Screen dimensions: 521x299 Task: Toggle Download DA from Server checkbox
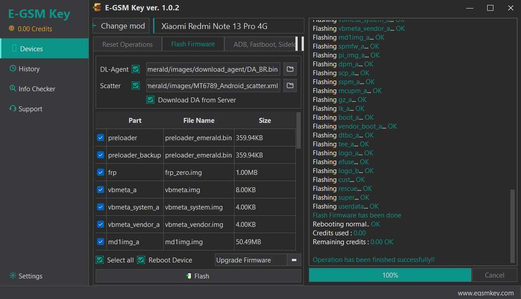click(x=151, y=100)
